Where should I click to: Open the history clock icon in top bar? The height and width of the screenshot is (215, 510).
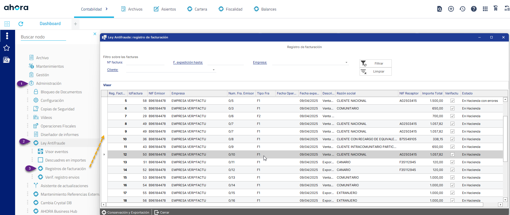pos(462,9)
